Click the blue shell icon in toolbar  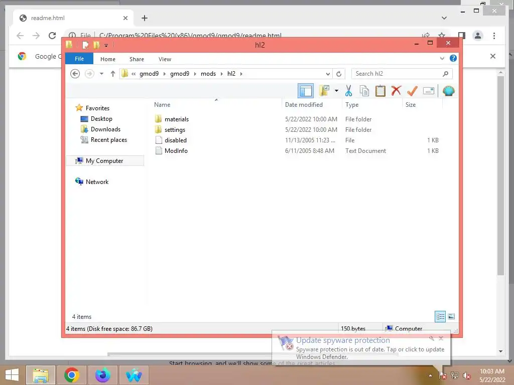[448, 91]
